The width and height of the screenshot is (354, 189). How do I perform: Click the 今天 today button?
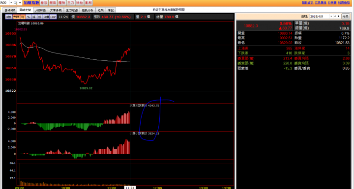[x=345, y=17]
